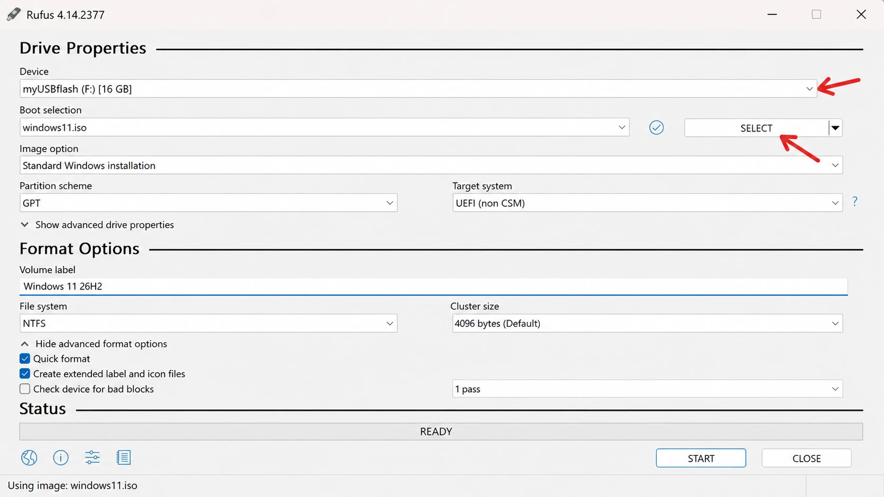Click the Rufus app icon in title bar
This screenshot has height=497, width=884.
13,14
